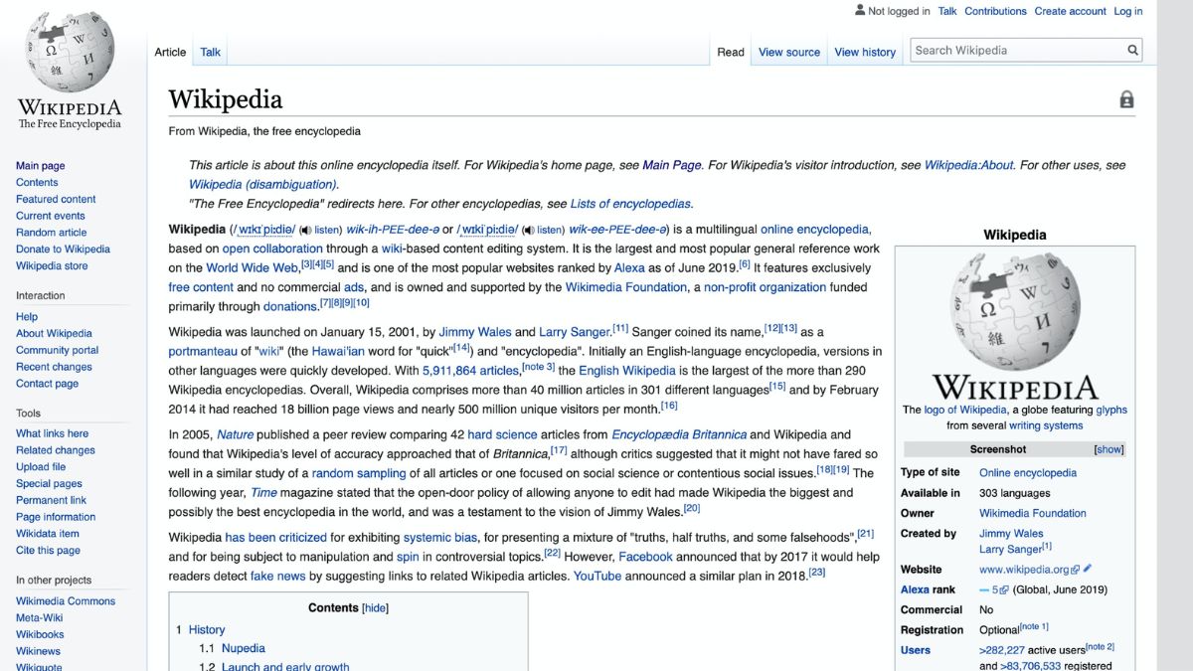Open Lists of encyclopedias link
Image resolution: width=1193 pixels, height=671 pixels.
pyautogui.click(x=630, y=204)
